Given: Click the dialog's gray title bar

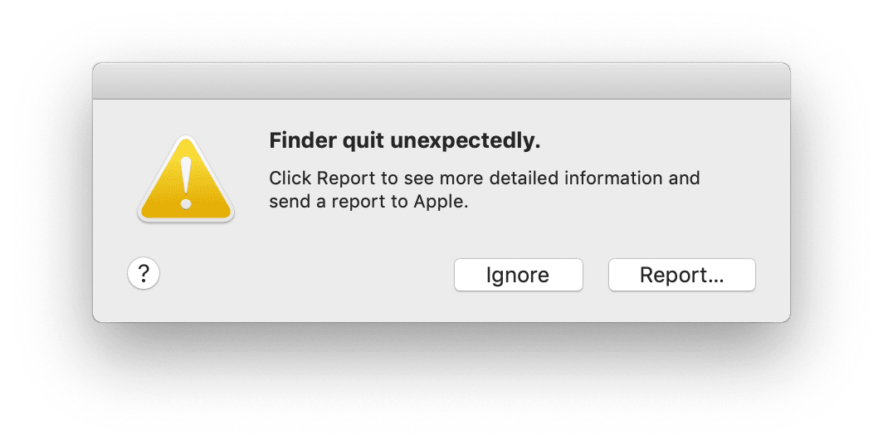Looking at the screenshot, I should (x=441, y=81).
